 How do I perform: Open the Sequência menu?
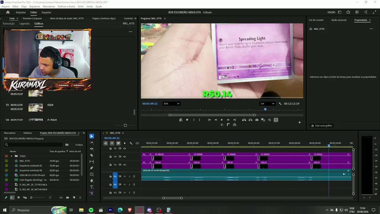point(35,6)
